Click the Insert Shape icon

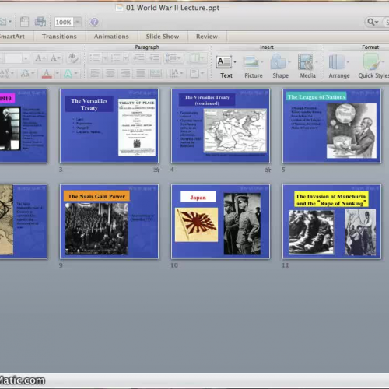[x=279, y=61]
